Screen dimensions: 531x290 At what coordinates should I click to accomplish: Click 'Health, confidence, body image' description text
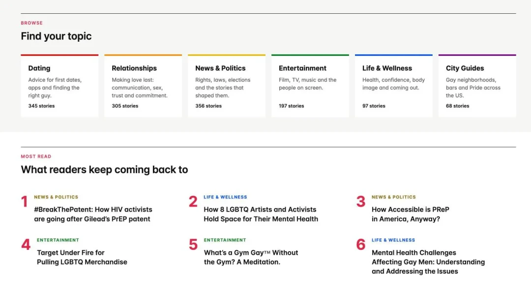pyautogui.click(x=393, y=84)
